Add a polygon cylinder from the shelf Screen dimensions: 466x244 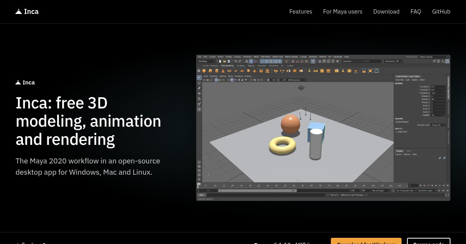click(x=217, y=71)
